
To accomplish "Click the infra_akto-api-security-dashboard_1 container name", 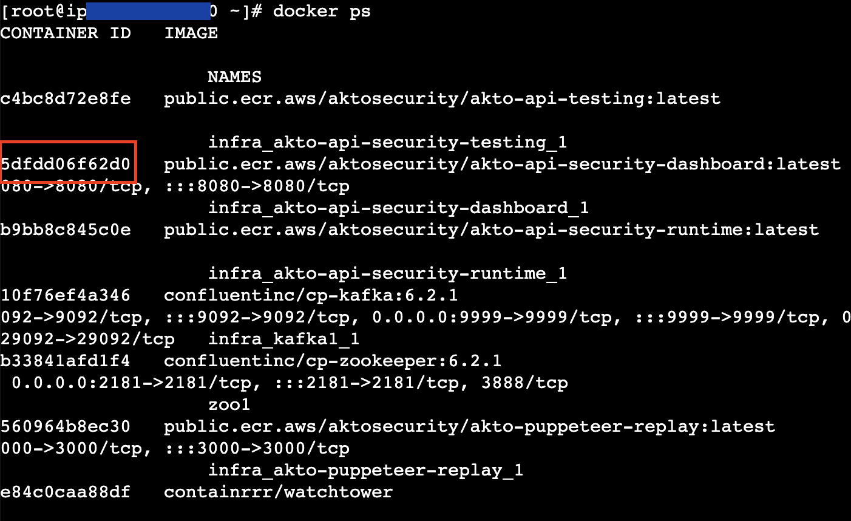I will pyautogui.click(x=398, y=208).
